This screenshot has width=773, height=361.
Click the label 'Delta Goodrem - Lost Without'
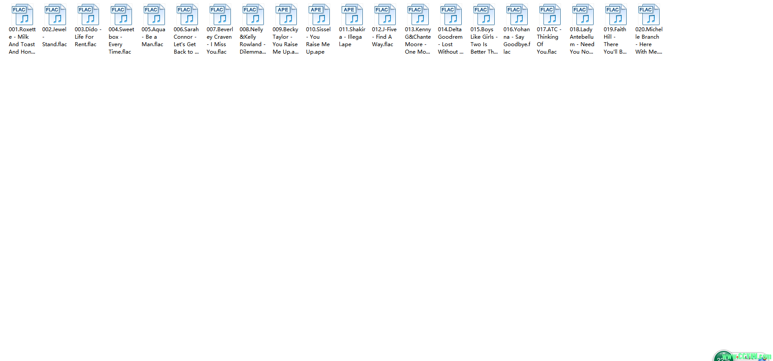(x=451, y=40)
